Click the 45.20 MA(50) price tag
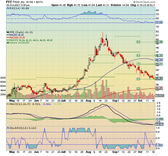168x156 pixels. 159,60
